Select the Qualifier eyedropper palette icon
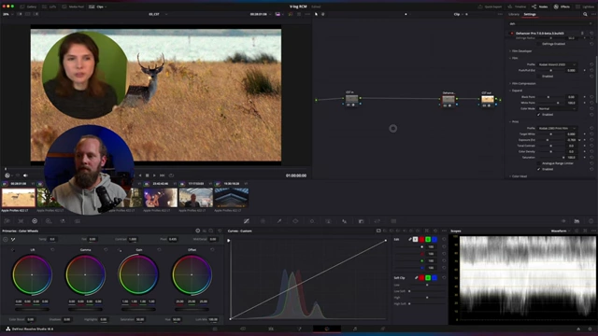598x336 pixels. (x=279, y=221)
